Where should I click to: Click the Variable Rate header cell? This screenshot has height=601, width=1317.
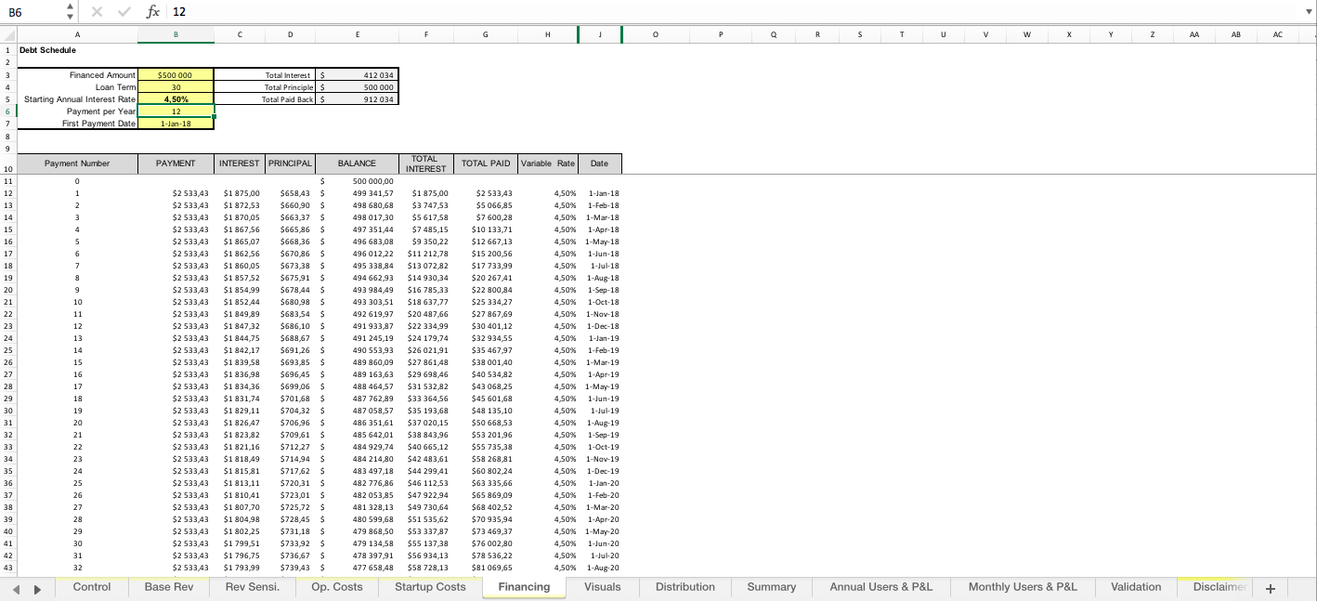click(x=548, y=163)
